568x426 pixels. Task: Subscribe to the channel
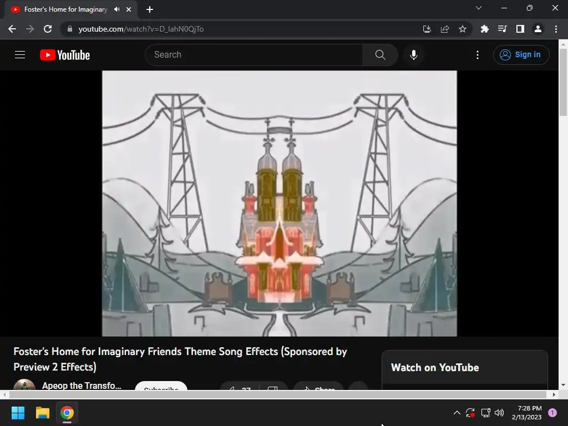point(161,386)
